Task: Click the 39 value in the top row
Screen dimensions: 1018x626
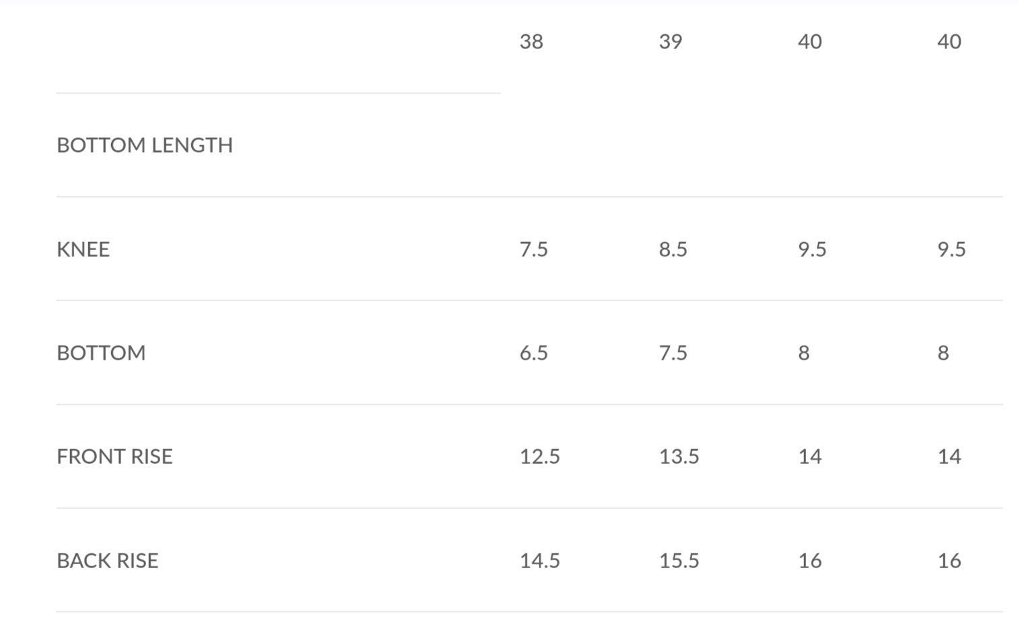Action: 671,42
